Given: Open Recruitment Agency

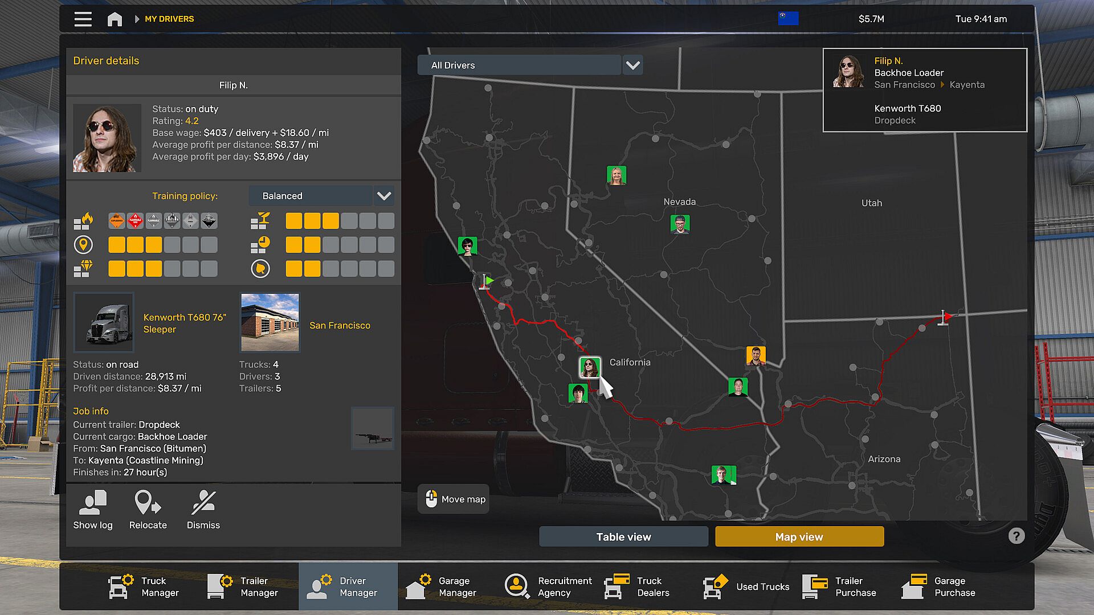Looking at the screenshot, I should (x=548, y=587).
